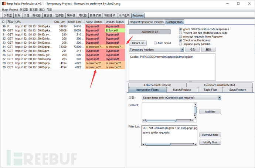The height and width of the screenshot is (168, 255).
Task: Switch to the 测试器 tab
Action: (37, 15)
